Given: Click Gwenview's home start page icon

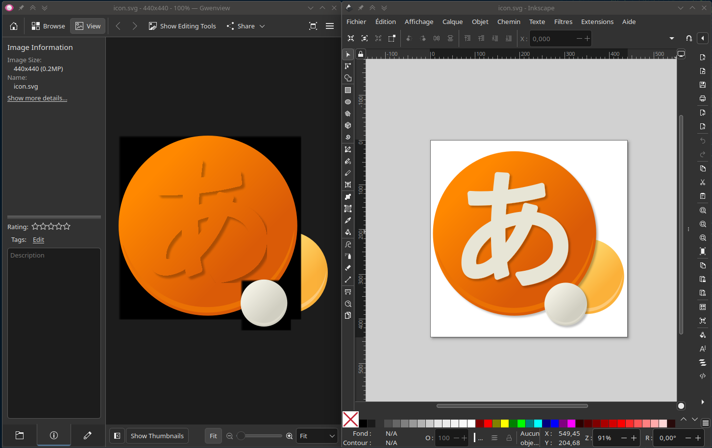Looking at the screenshot, I should coord(14,26).
